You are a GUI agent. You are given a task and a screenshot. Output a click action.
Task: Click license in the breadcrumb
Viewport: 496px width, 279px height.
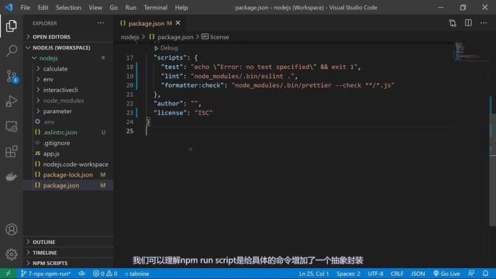click(215, 37)
